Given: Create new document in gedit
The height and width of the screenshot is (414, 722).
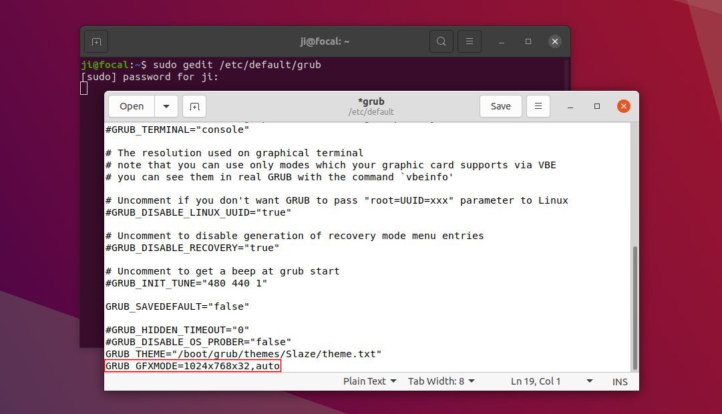Looking at the screenshot, I should point(194,106).
